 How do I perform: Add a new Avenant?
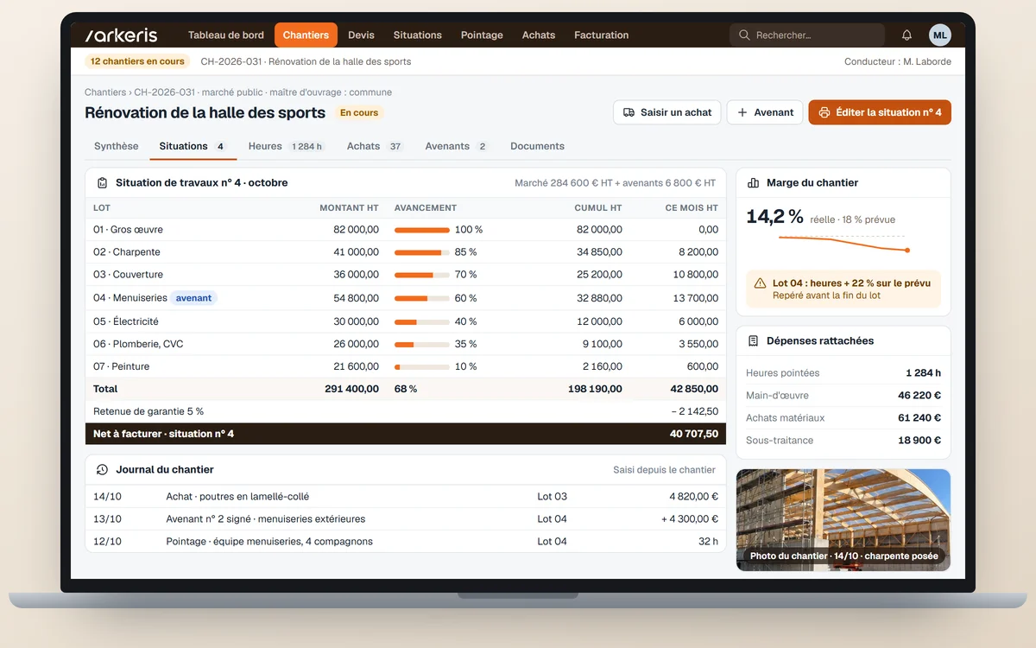click(765, 112)
